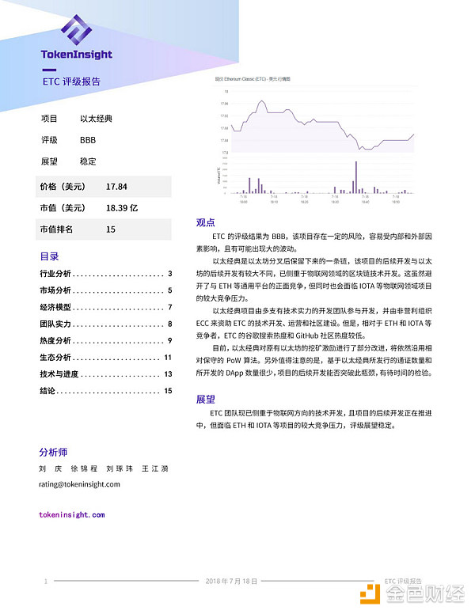
Task: Click the chart title 'Ethereum Classic (ETC)'
Action: pos(245,79)
